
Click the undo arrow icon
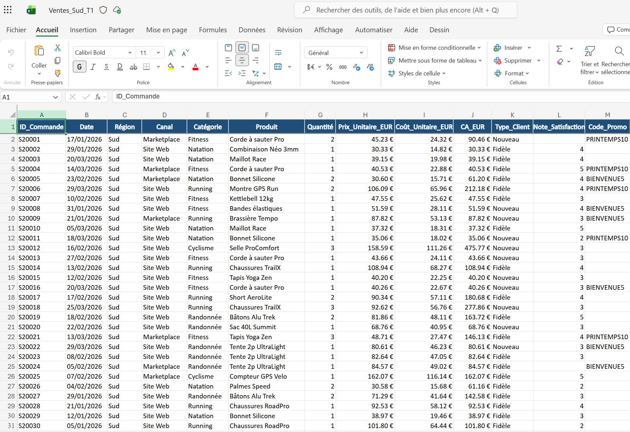click(x=11, y=52)
